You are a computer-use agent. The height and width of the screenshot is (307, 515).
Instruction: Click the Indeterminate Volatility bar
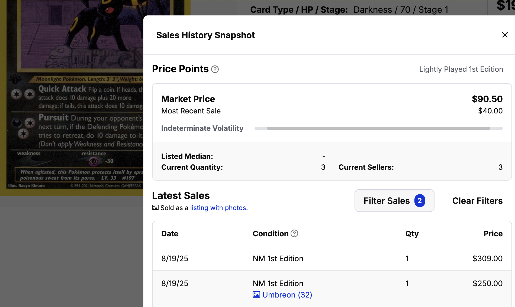click(x=378, y=128)
